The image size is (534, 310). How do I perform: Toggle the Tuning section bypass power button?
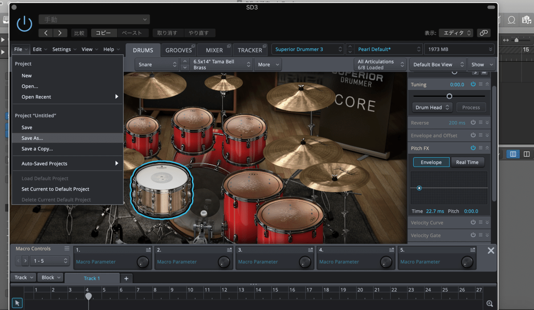click(473, 84)
